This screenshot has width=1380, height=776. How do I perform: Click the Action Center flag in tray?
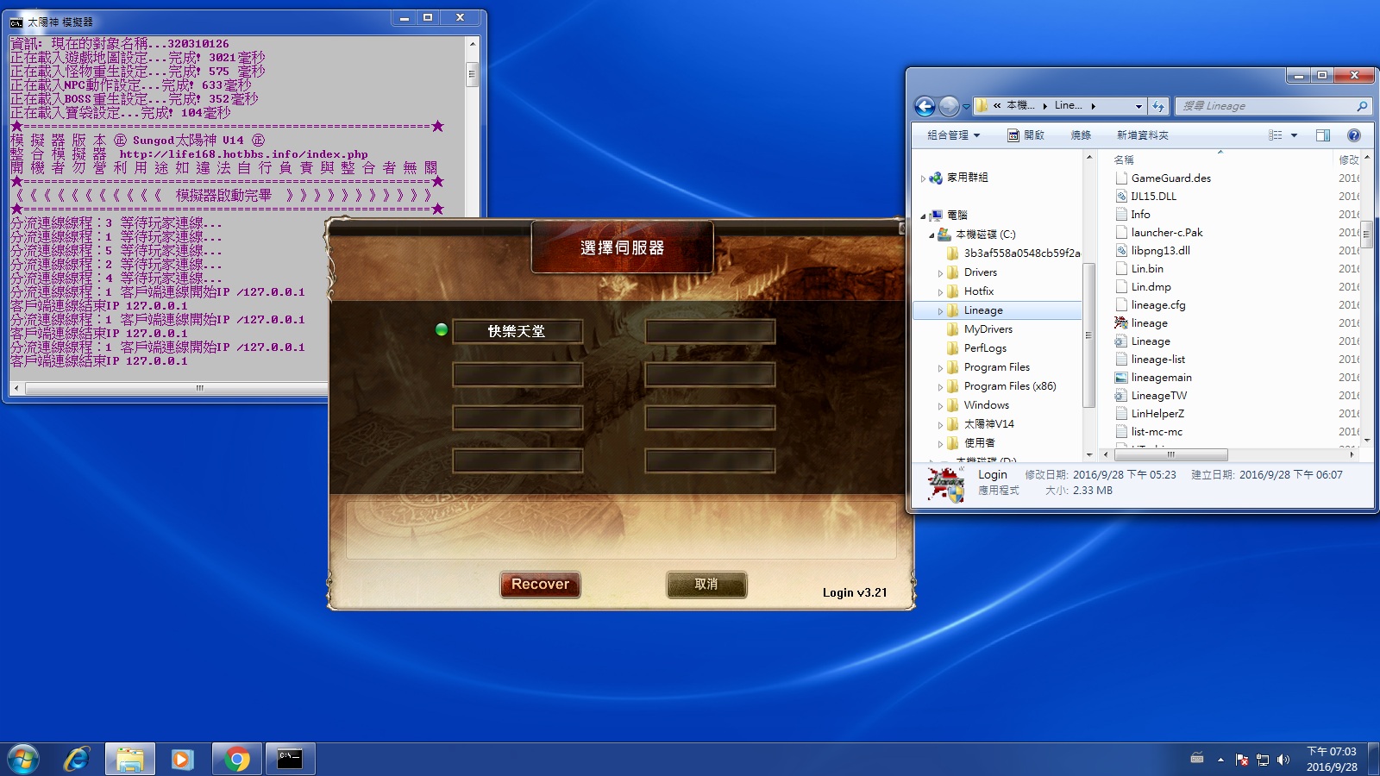click(x=1242, y=760)
